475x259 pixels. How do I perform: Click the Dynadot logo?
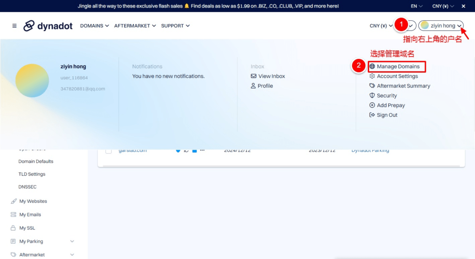[x=48, y=26]
